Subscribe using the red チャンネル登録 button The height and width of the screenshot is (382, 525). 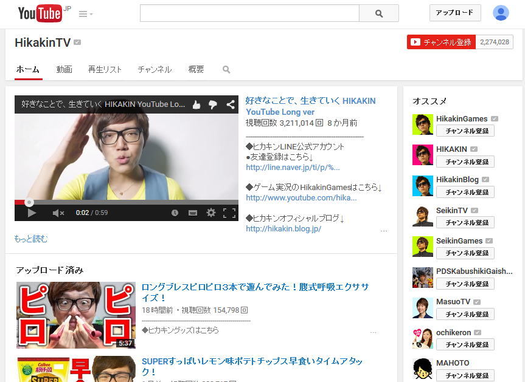[x=441, y=42]
